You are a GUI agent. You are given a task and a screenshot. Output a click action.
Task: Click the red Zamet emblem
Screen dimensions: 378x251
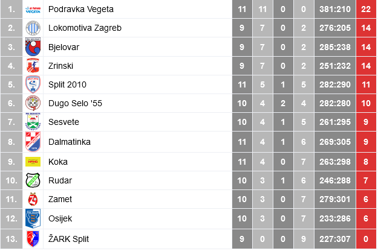coord(33,199)
